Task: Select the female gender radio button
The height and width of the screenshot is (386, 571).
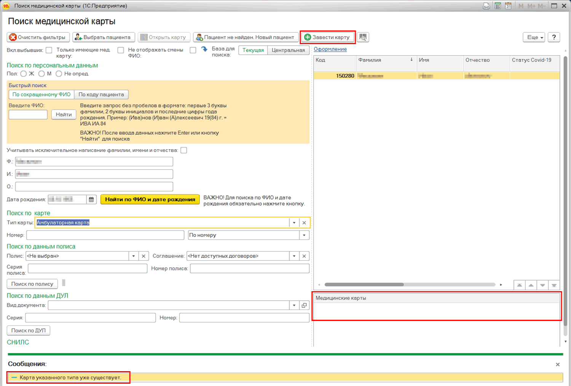Action: pos(24,74)
